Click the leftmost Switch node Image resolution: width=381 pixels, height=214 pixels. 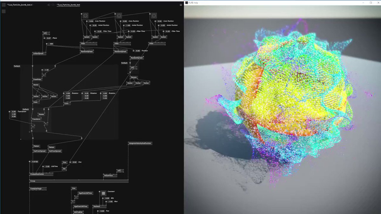pos(87,37)
